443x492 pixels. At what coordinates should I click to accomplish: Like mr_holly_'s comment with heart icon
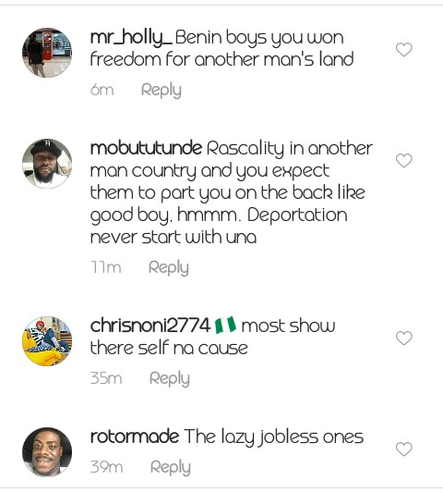click(x=404, y=50)
